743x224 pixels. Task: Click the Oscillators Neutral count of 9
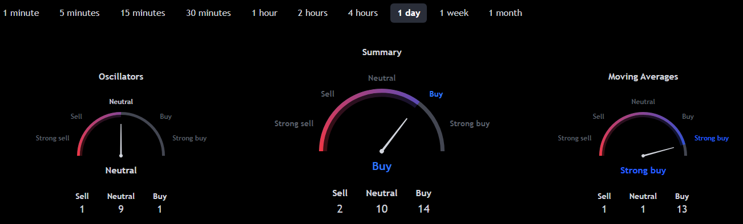pyautogui.click(x=121, y=209)
